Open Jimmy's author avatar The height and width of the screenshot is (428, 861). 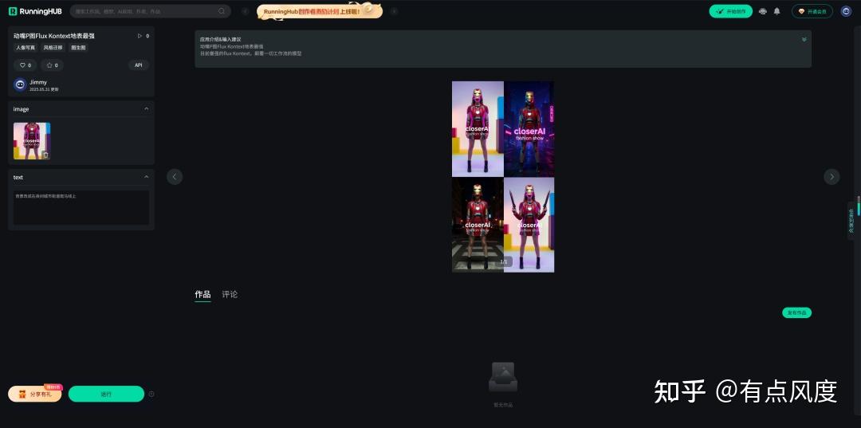click(x=20, y=84)
